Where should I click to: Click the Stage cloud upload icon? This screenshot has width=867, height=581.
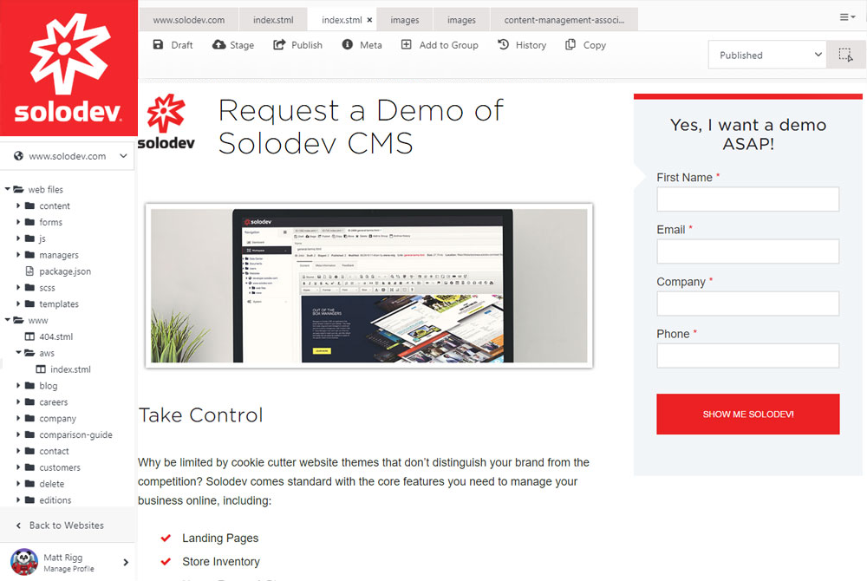(219, 44)
